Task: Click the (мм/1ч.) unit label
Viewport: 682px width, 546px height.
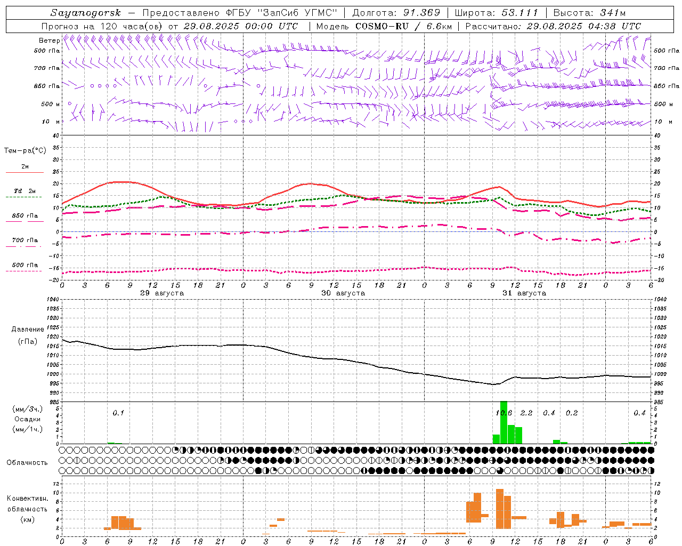Action: 27,429
